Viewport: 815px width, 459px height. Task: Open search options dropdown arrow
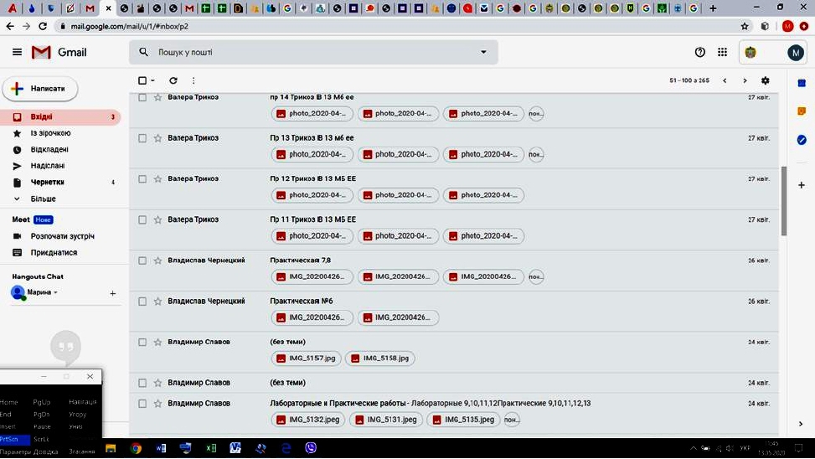tap(483, 52)
